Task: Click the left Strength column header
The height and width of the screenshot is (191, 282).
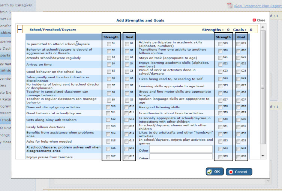Action: [111, 37]
